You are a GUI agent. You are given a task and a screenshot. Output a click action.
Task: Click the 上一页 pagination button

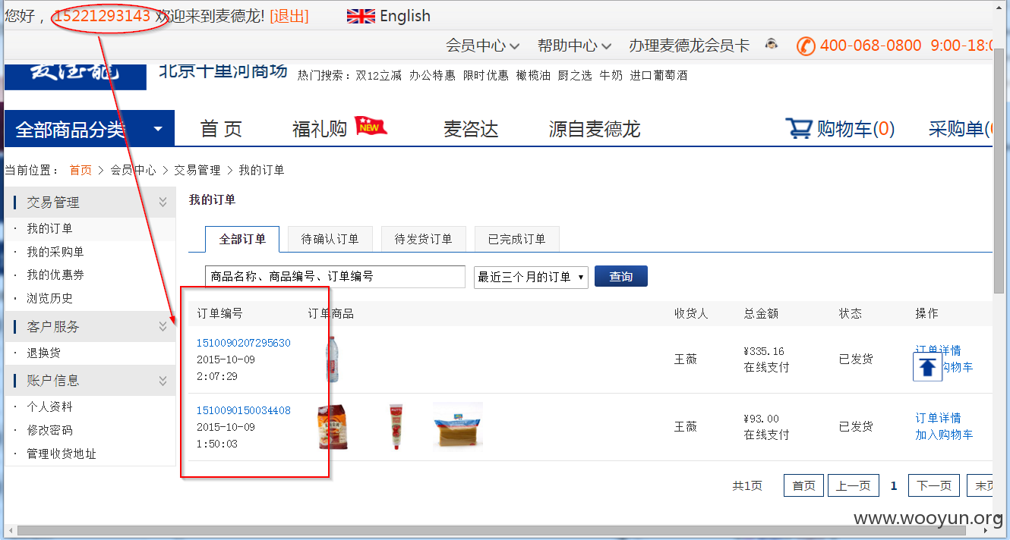click(854, 485)
